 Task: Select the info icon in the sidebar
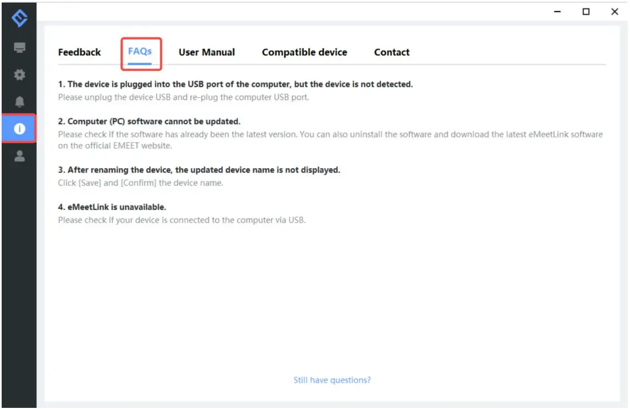(20, 129)
